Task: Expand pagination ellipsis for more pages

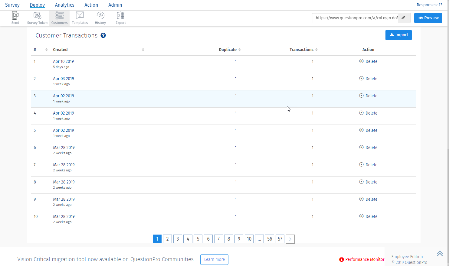Action: 259,239
